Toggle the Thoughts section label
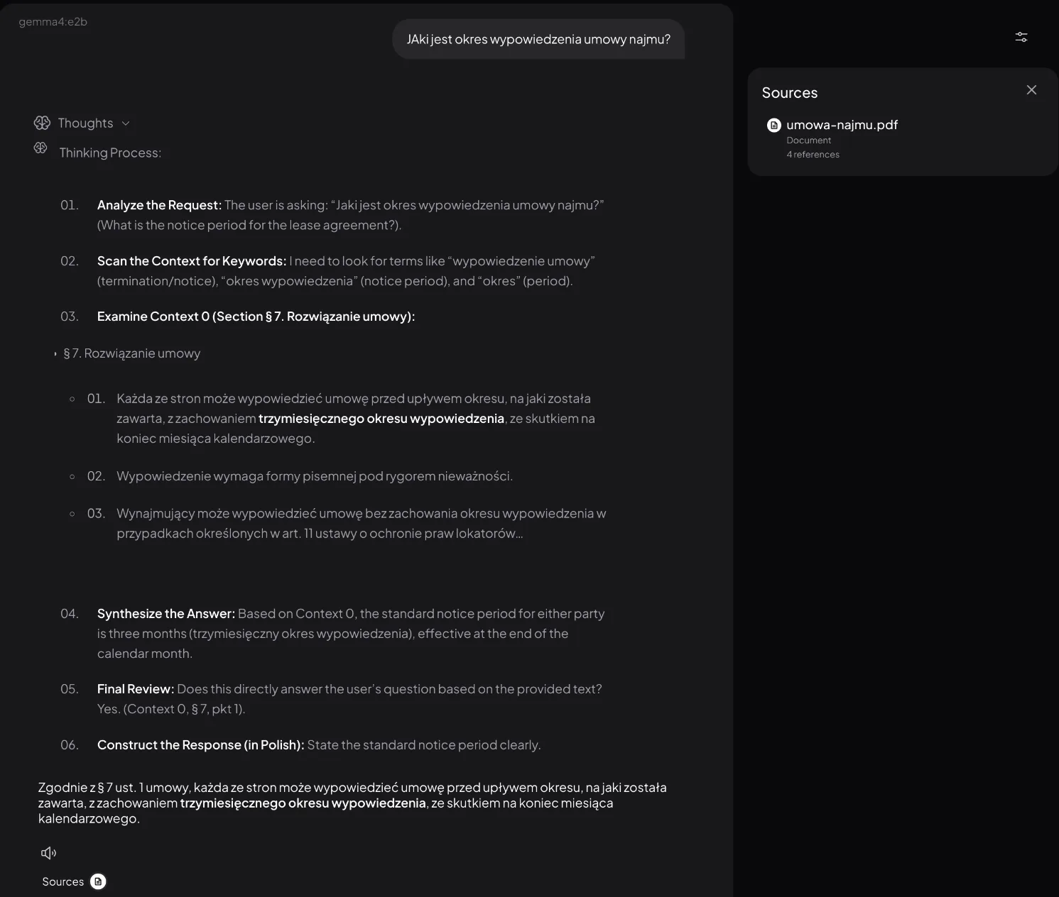 pyautogui.click(x=85, y=123)
